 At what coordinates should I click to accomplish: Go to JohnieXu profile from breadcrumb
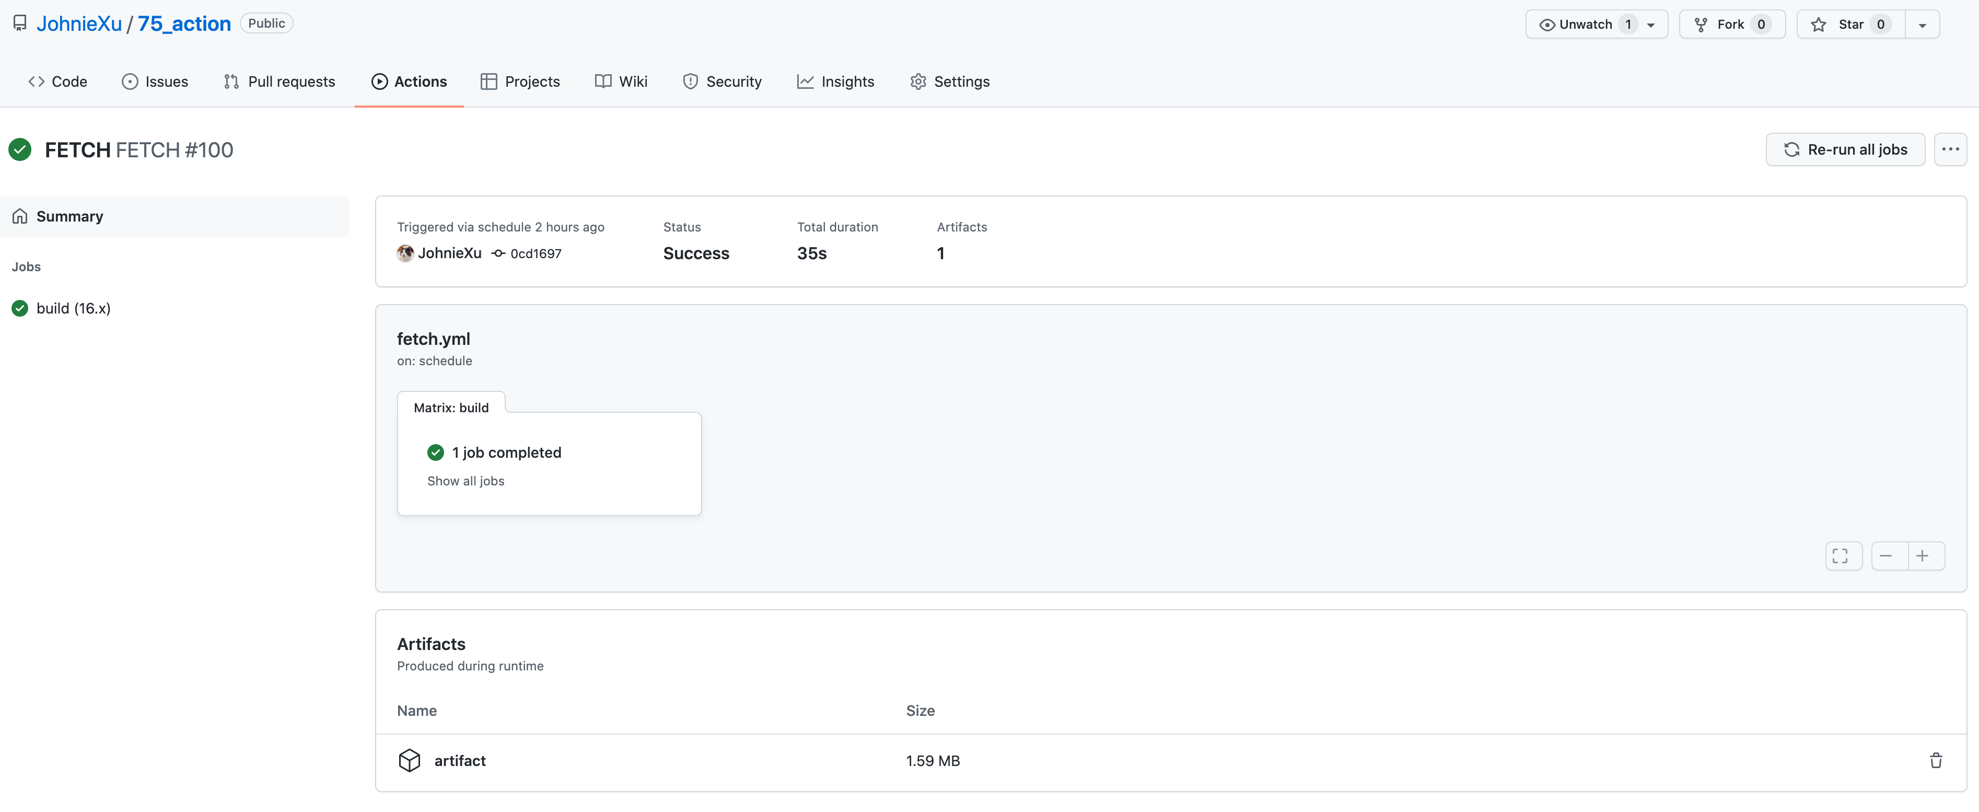point(79,24)
